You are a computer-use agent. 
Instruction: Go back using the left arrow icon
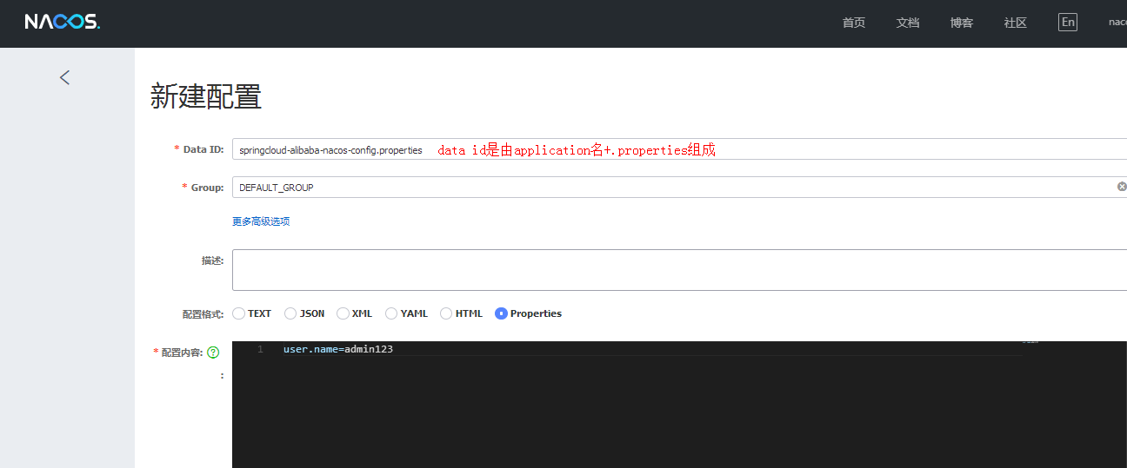pyautogui.click(x=64, y=77)
